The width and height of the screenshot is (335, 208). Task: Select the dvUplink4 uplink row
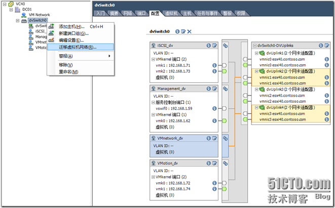click(291, 107)
